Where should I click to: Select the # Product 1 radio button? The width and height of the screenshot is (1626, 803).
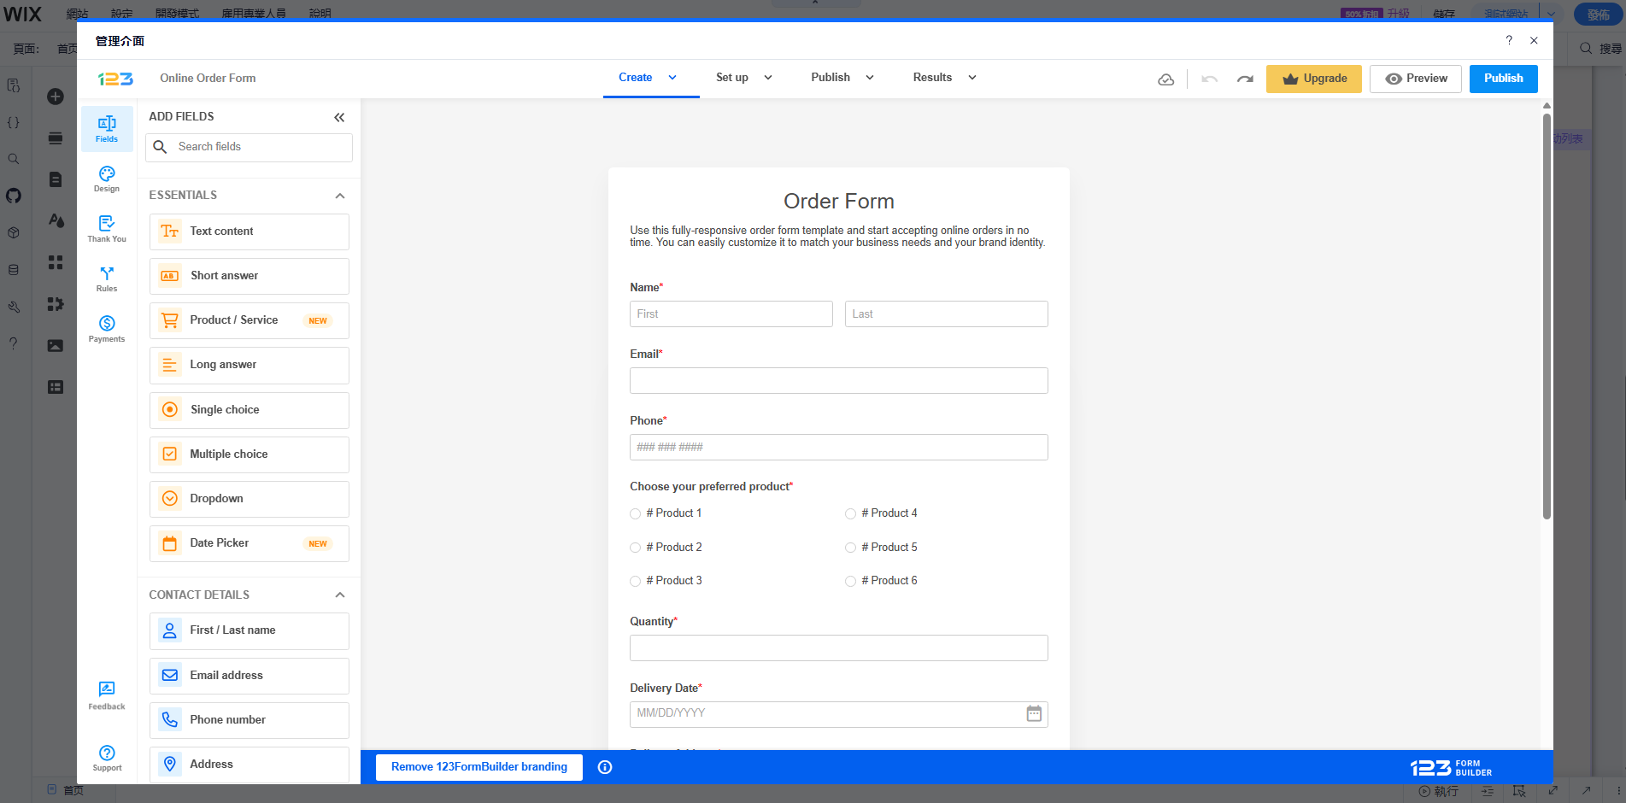(636, 514)
